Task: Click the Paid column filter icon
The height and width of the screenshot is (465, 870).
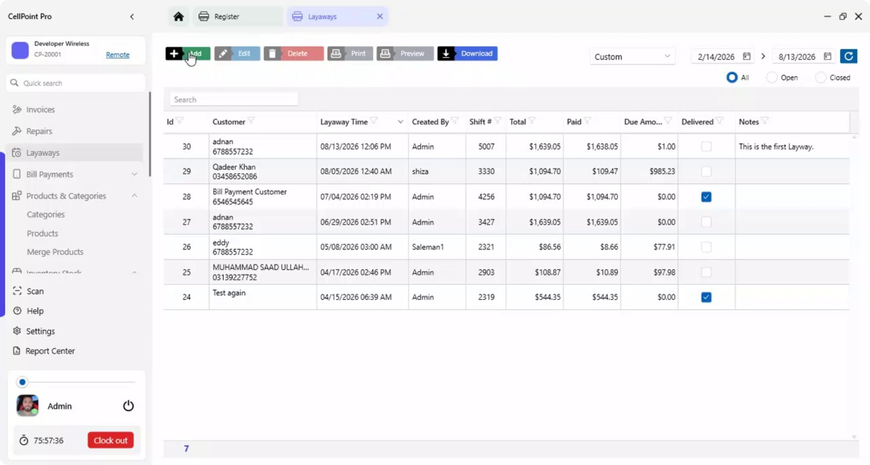Action: click(587, 121)
